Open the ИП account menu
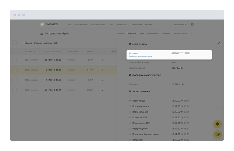Image resolution: width=234 pixels, height=151 pixels. coord(180,24)
